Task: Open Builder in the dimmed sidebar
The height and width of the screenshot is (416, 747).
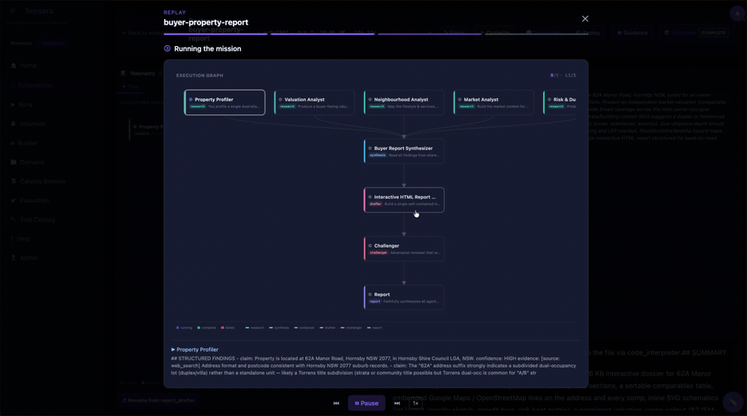Action: tap(27, 143)
